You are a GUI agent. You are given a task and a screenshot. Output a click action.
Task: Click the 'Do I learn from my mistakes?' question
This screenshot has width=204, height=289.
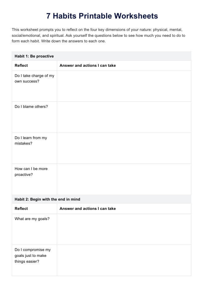coord(31,141)
